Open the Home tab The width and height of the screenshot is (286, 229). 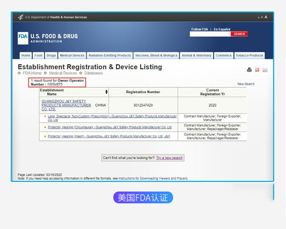click(26, 56)
